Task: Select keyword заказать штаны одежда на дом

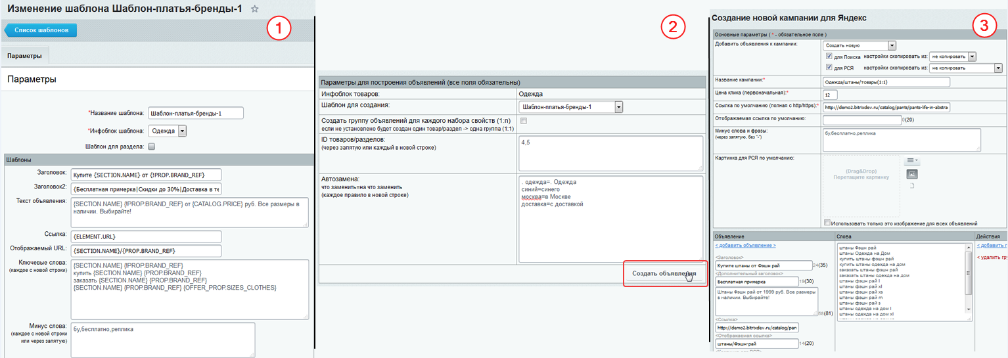Action: 873,276
